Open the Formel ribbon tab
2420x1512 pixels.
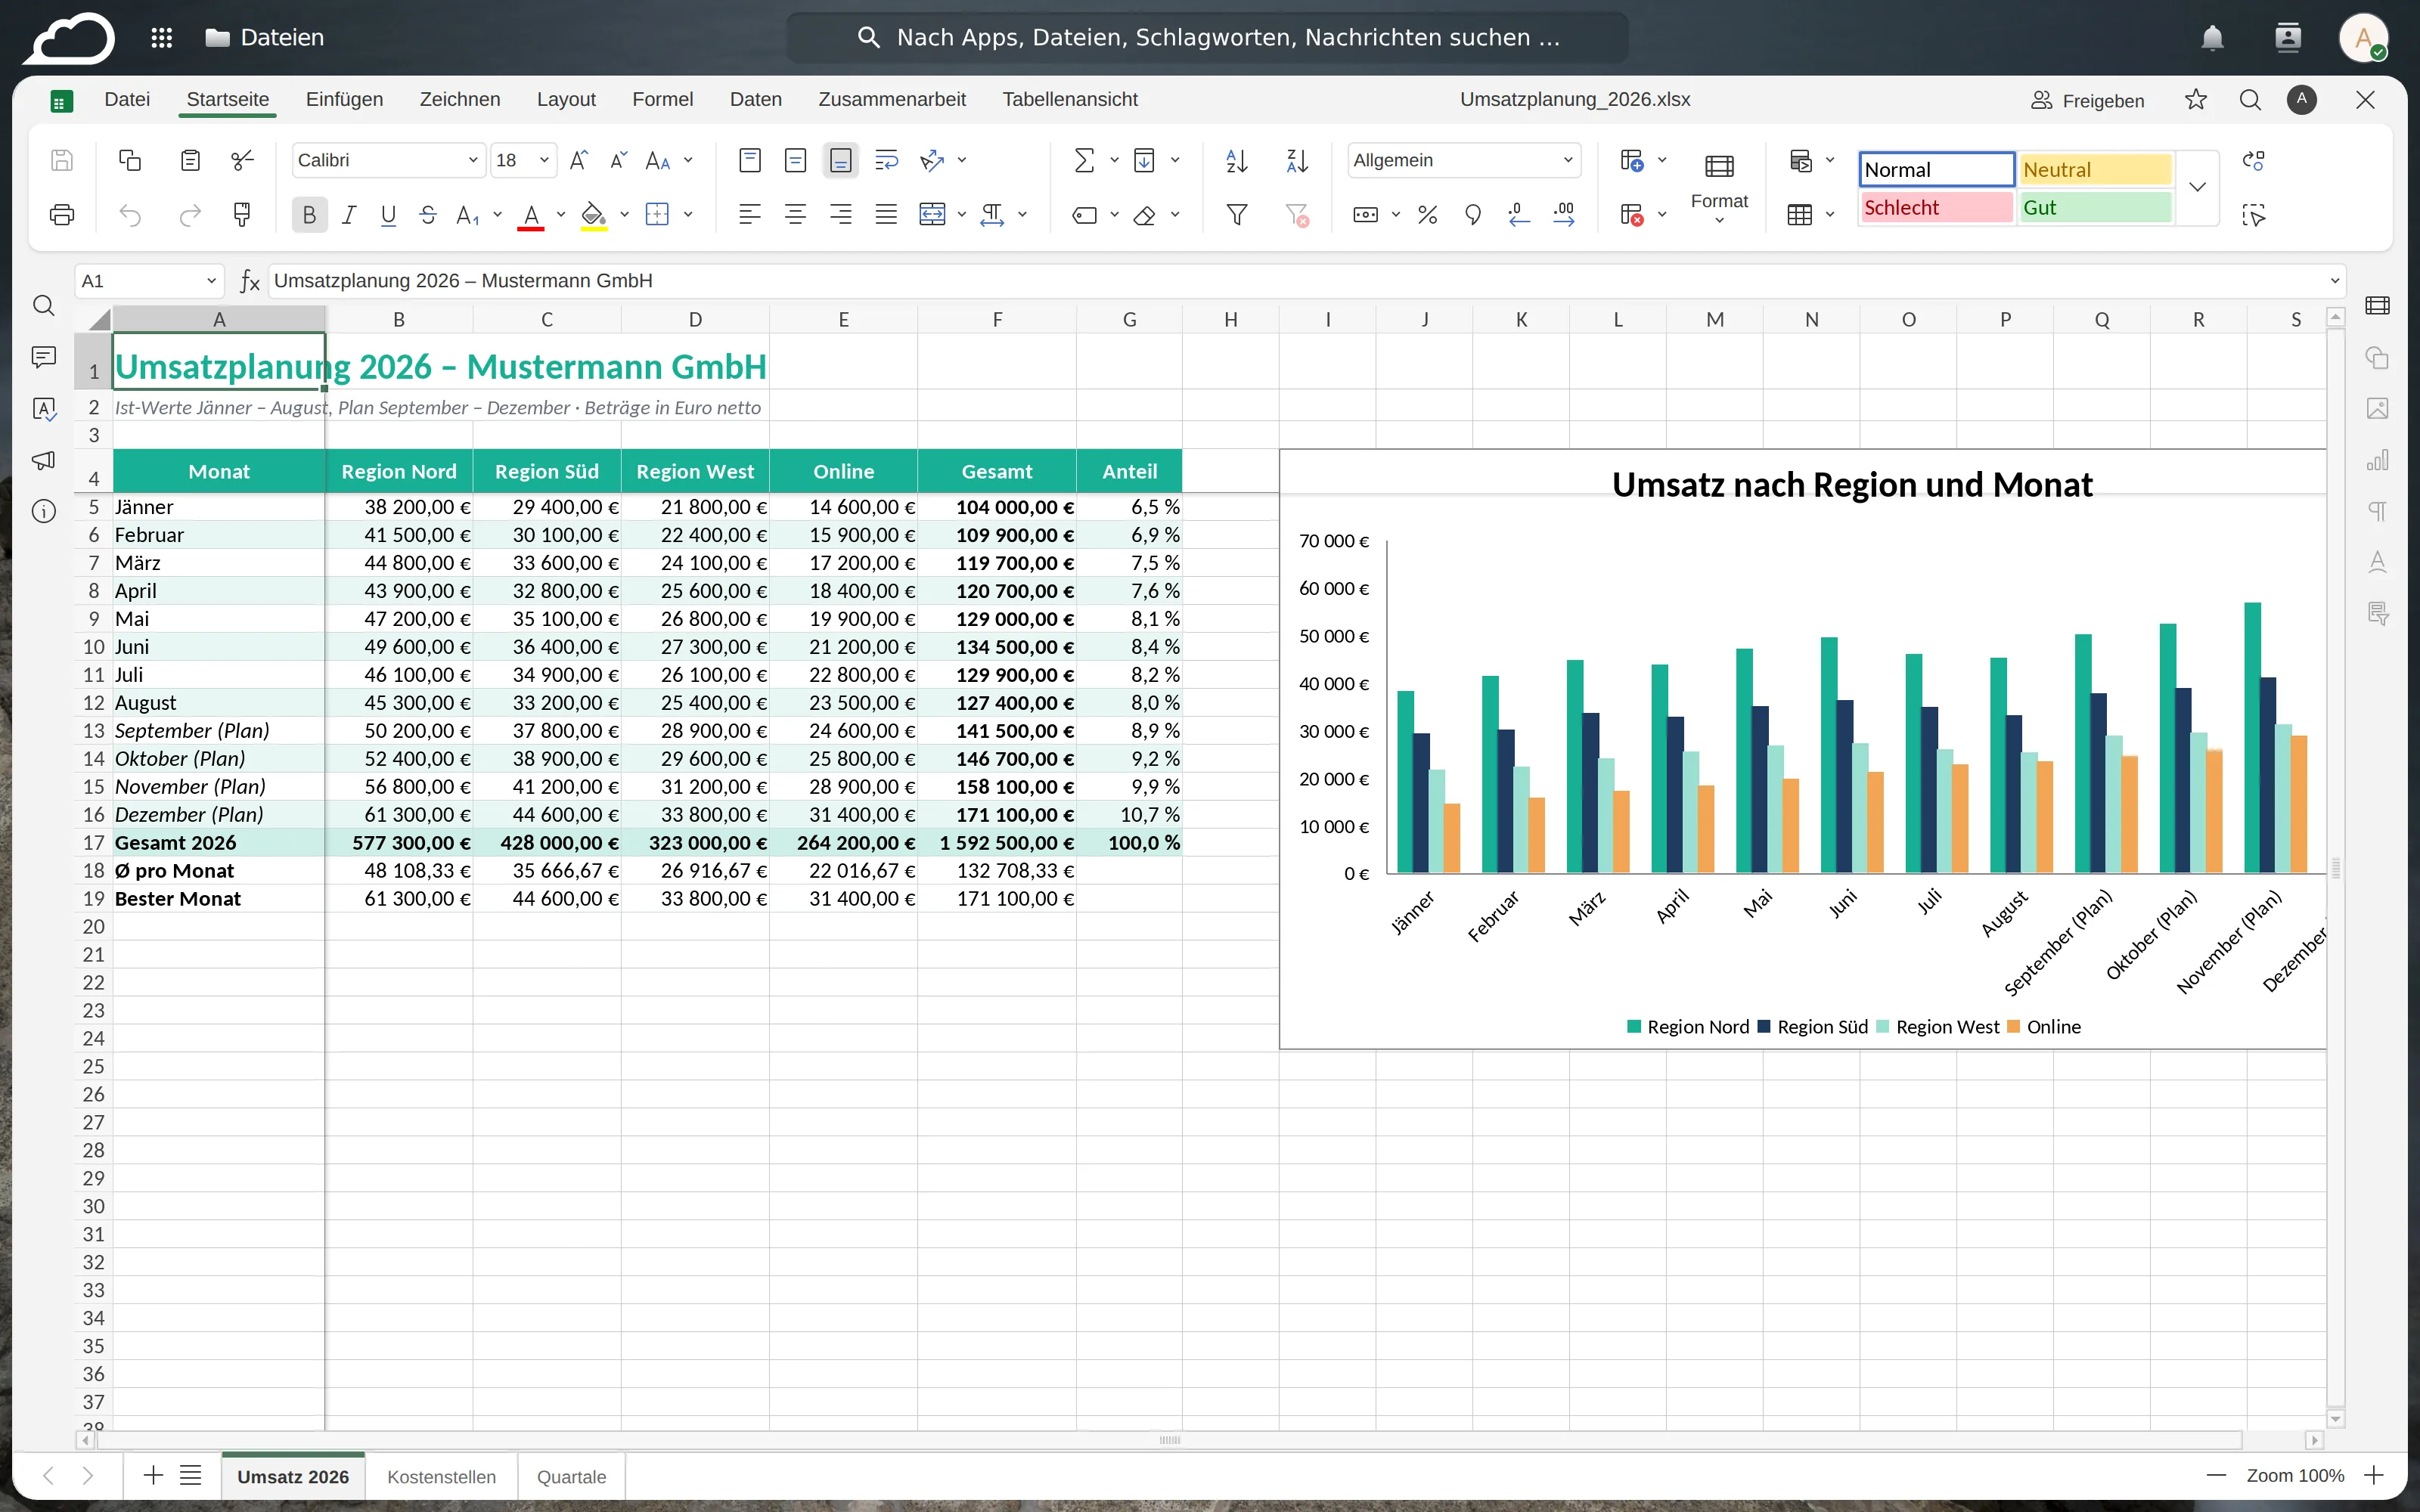click(662, 99)
